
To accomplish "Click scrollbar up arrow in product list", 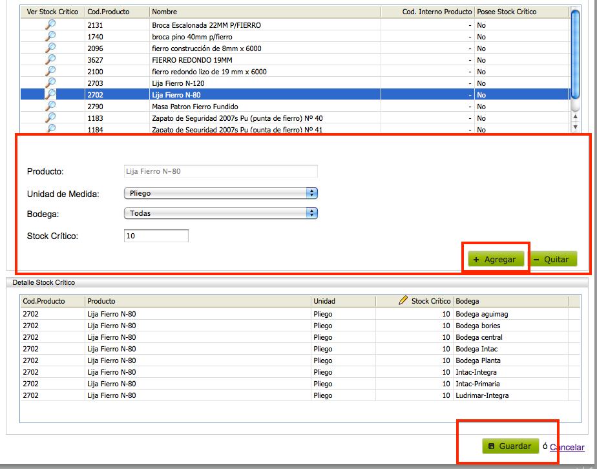I will click(575, 117).
